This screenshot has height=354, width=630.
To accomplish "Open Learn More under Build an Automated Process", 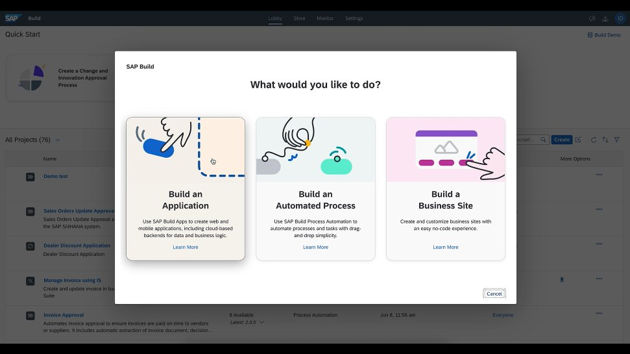I will 315,247.
